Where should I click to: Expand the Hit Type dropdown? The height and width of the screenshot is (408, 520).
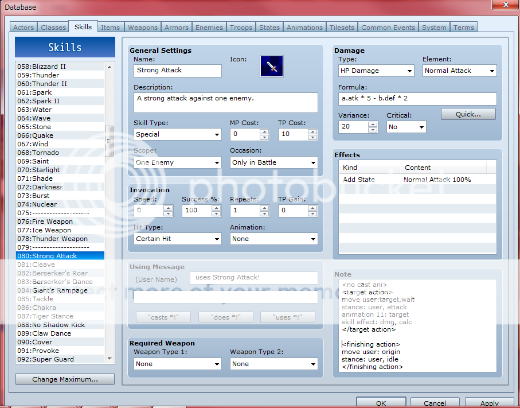click(178, 239)
